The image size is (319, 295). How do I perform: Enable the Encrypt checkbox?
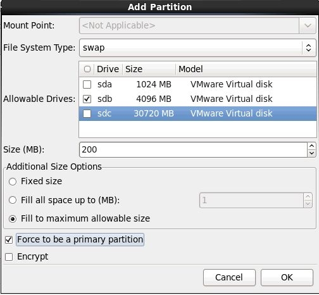point(9,257)
